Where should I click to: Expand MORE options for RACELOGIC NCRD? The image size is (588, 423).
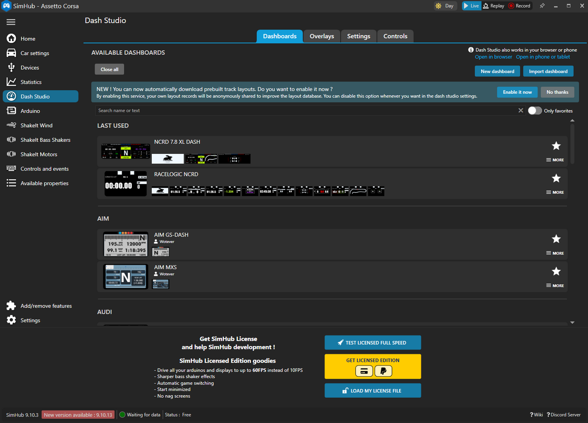point(555,192)
